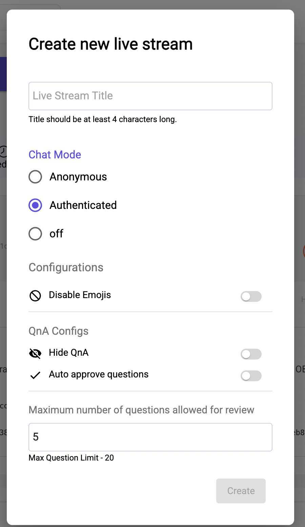
Task: Click the Create new live stream title
Action: [111, 44]
